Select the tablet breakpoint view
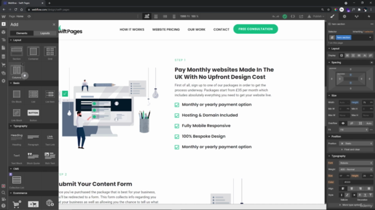The image size is (375, 210). point(156,16)
